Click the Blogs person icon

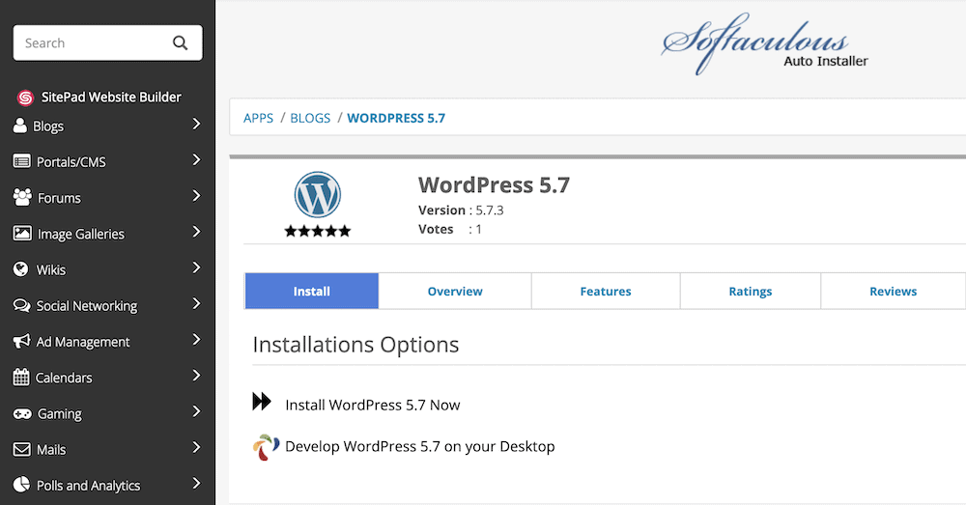tap(20, 126)
